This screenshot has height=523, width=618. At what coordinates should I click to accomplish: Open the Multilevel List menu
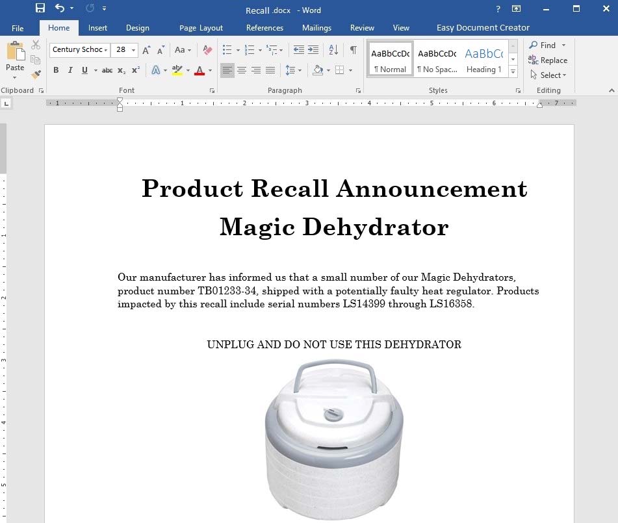274,50
